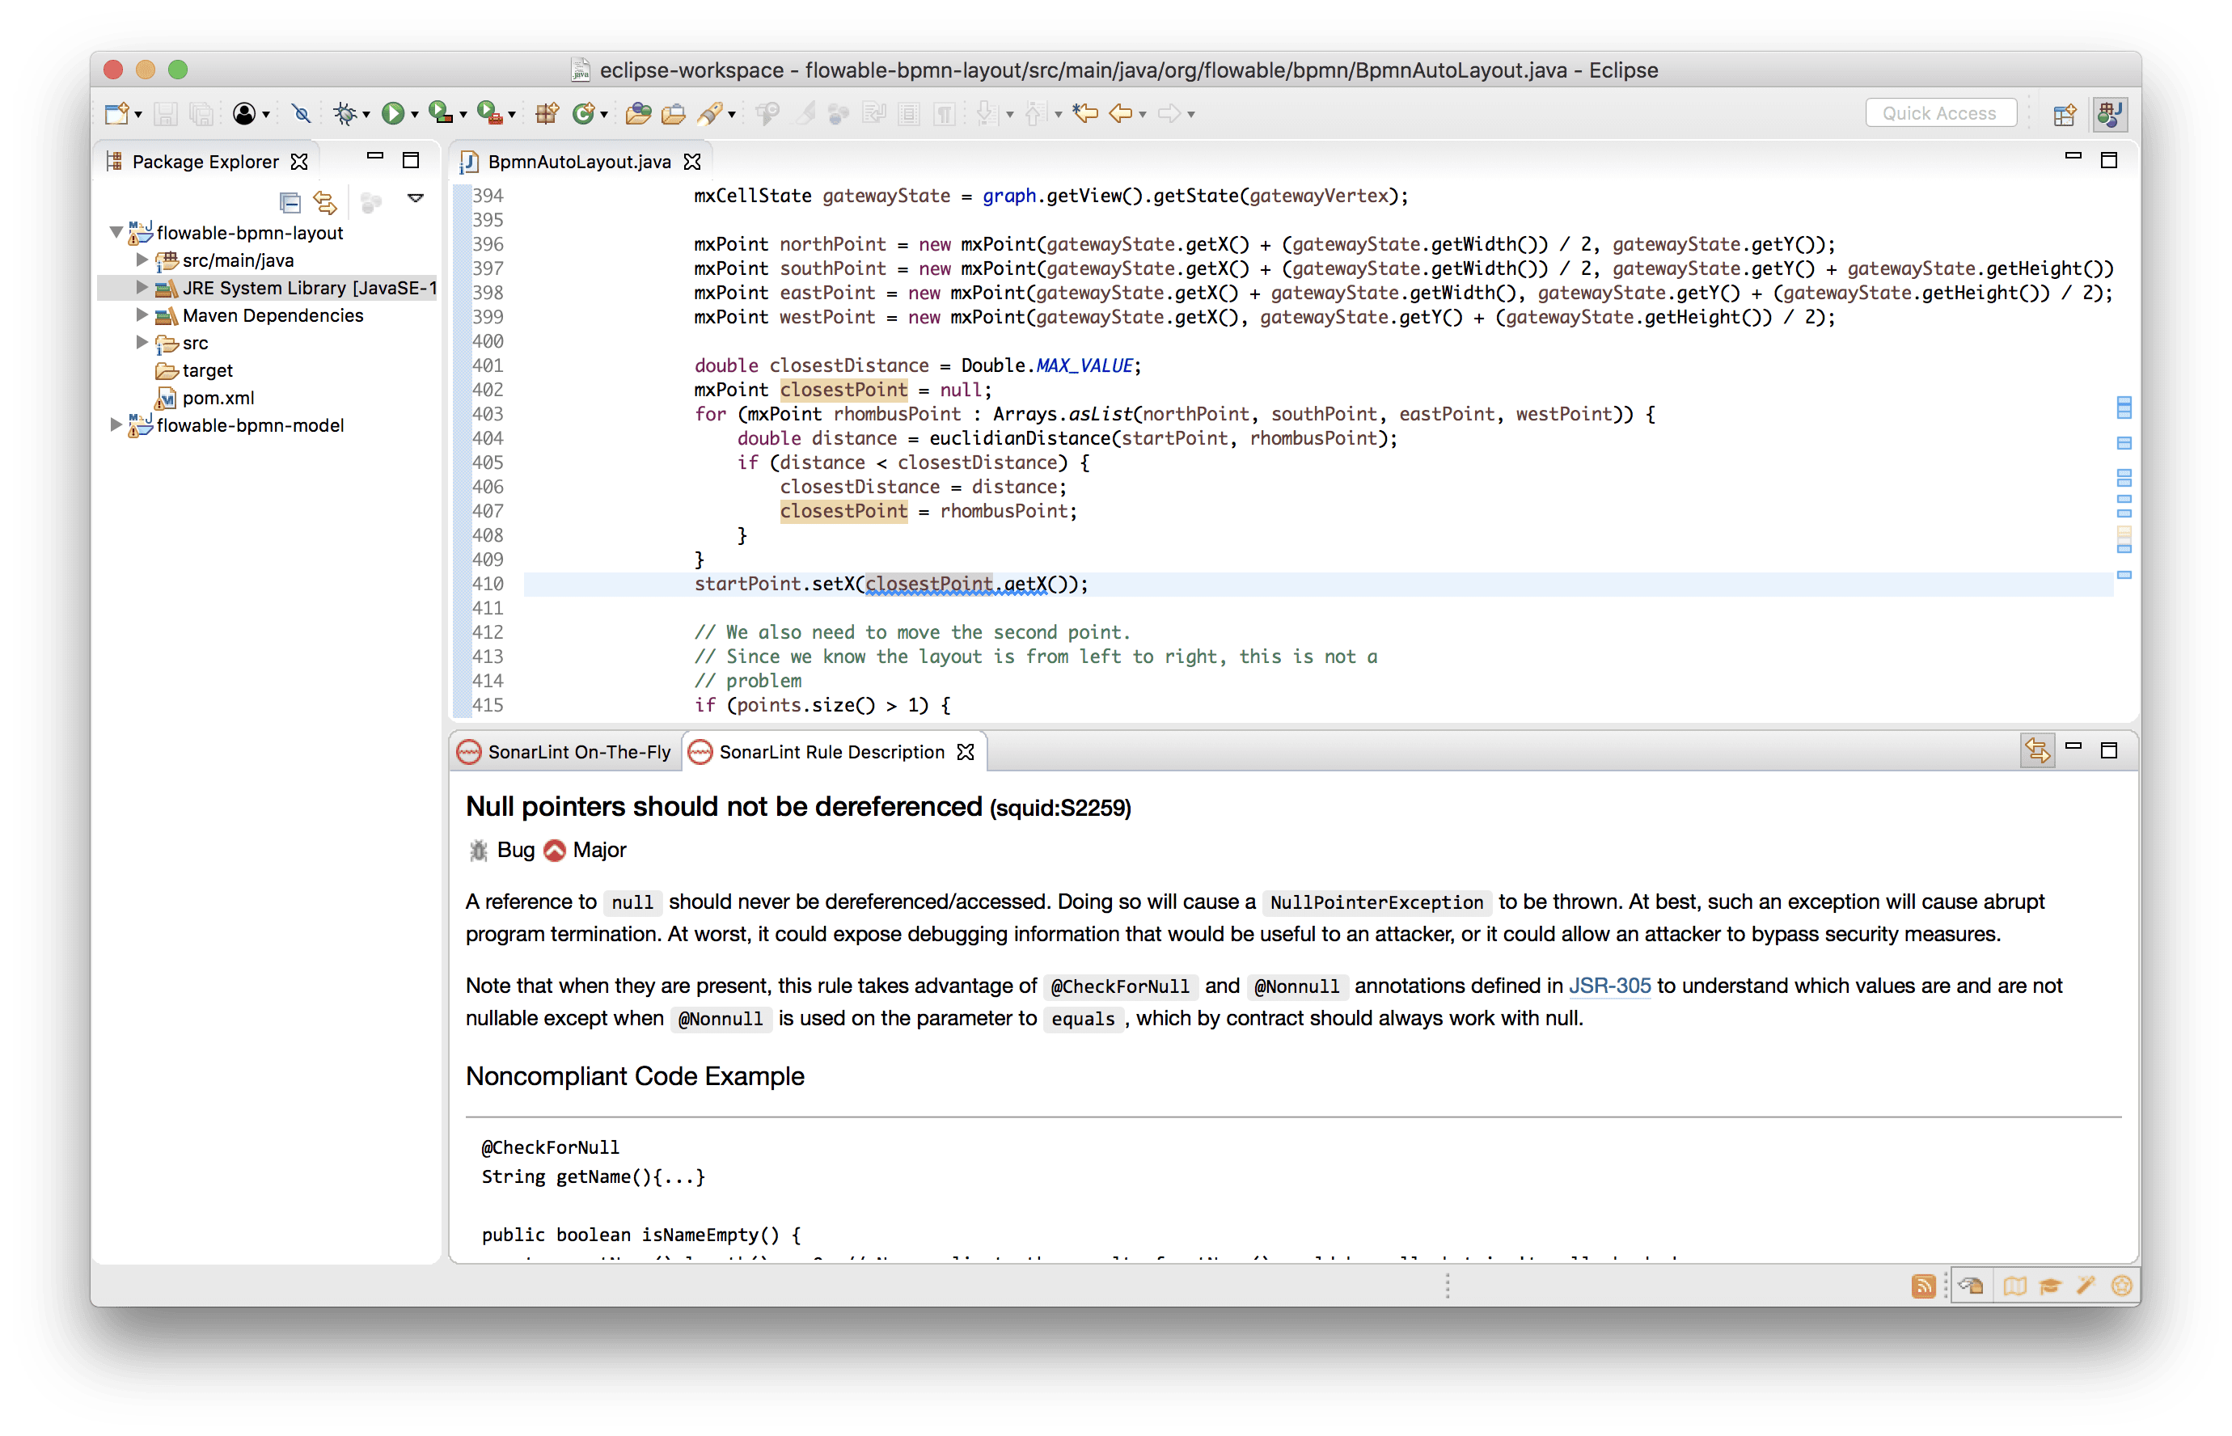Toggle Block Selection Mode icon
Screen dimensions: 2232x1436
tap(909, 114)
